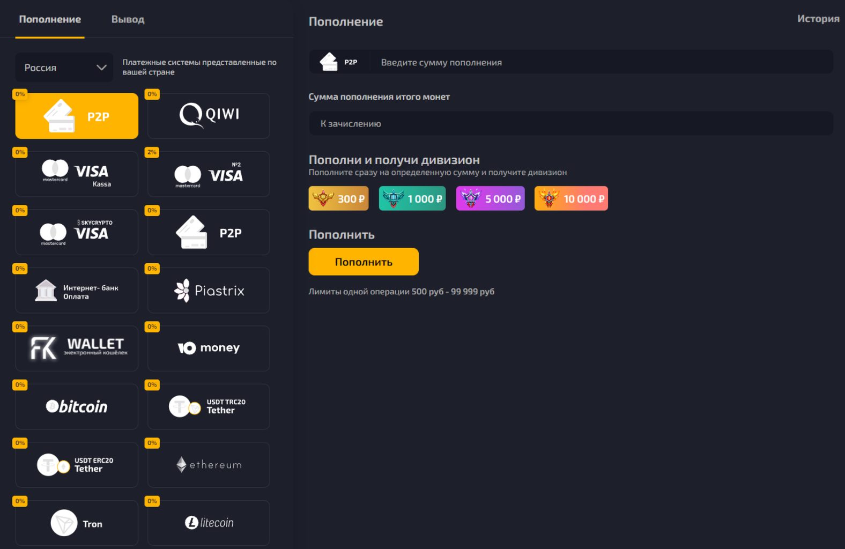The image size is (845, 549).
Task: Choose USDT TRC20 Tether deposit
Action: point(209,406)
